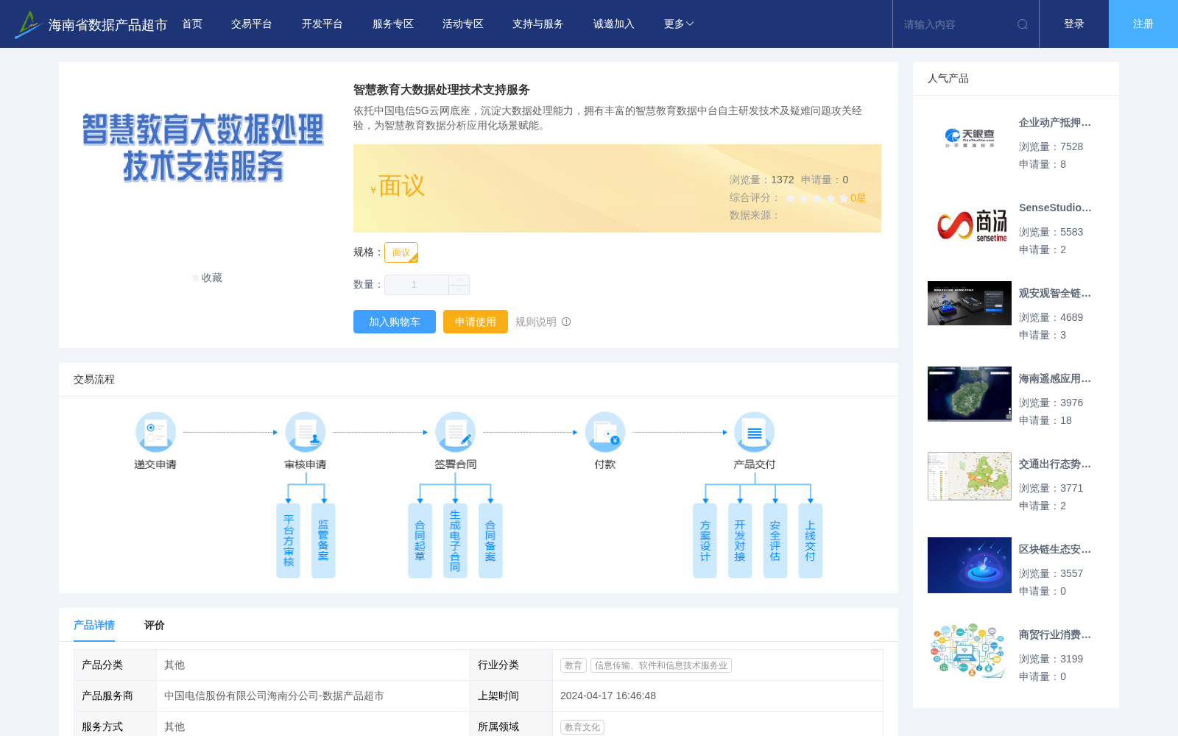
Task: Click the Hainan data supermarket logo icon
Action: [28, 24]
